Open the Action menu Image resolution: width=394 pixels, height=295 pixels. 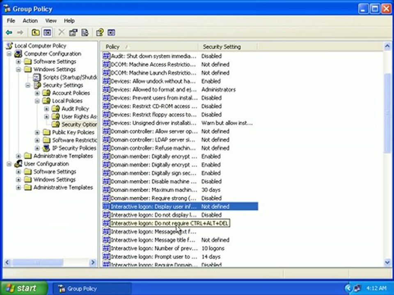30,20
